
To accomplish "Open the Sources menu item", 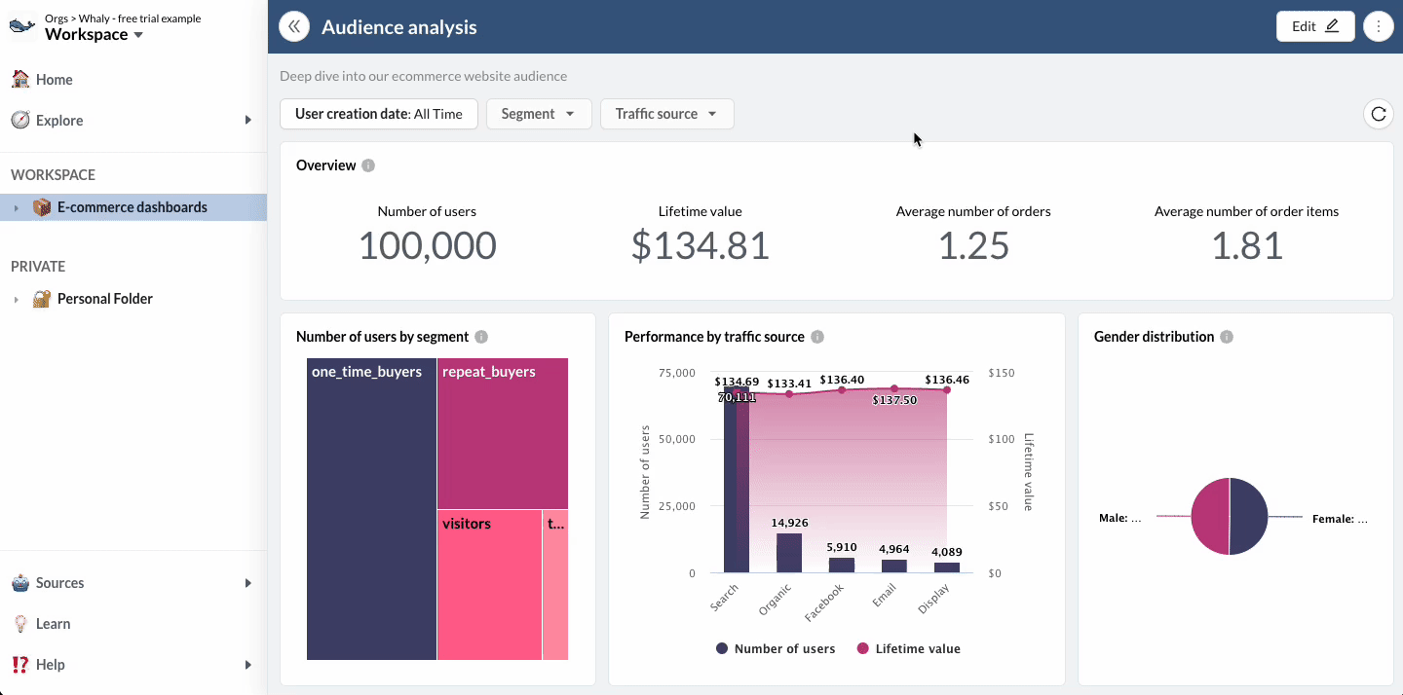I will point(60,583).
